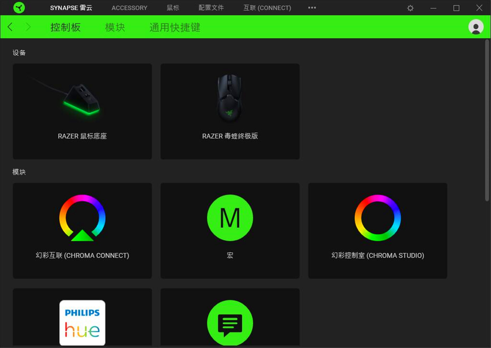The height and width of the screenshot is (348, 491).
Task: Open the Philips Hue module icon
Action: pyautogui.click(x=82, y=323)
